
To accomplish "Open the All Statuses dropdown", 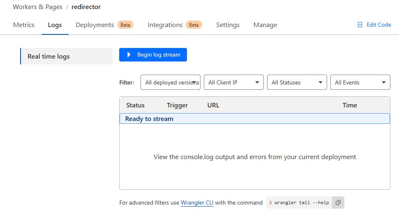I will [297, 82].
